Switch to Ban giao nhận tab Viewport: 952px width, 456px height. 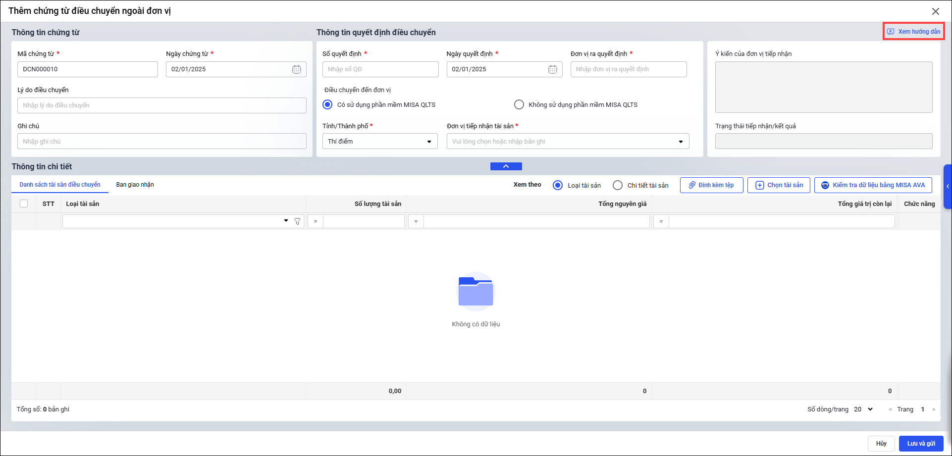[135, 185]
